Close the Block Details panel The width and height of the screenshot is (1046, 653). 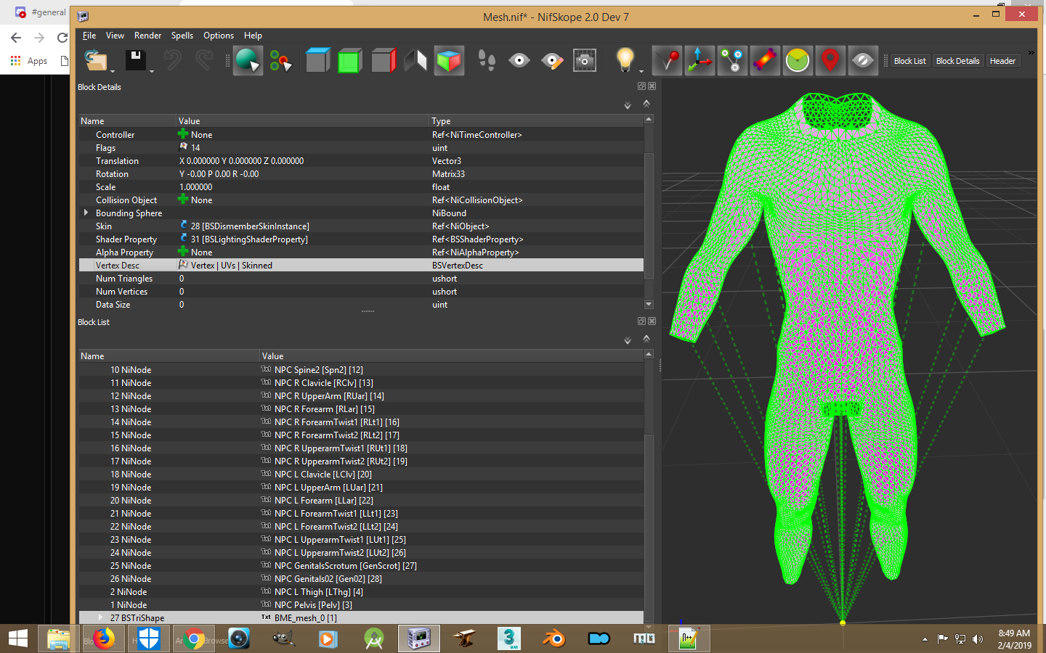click(652, 86)
